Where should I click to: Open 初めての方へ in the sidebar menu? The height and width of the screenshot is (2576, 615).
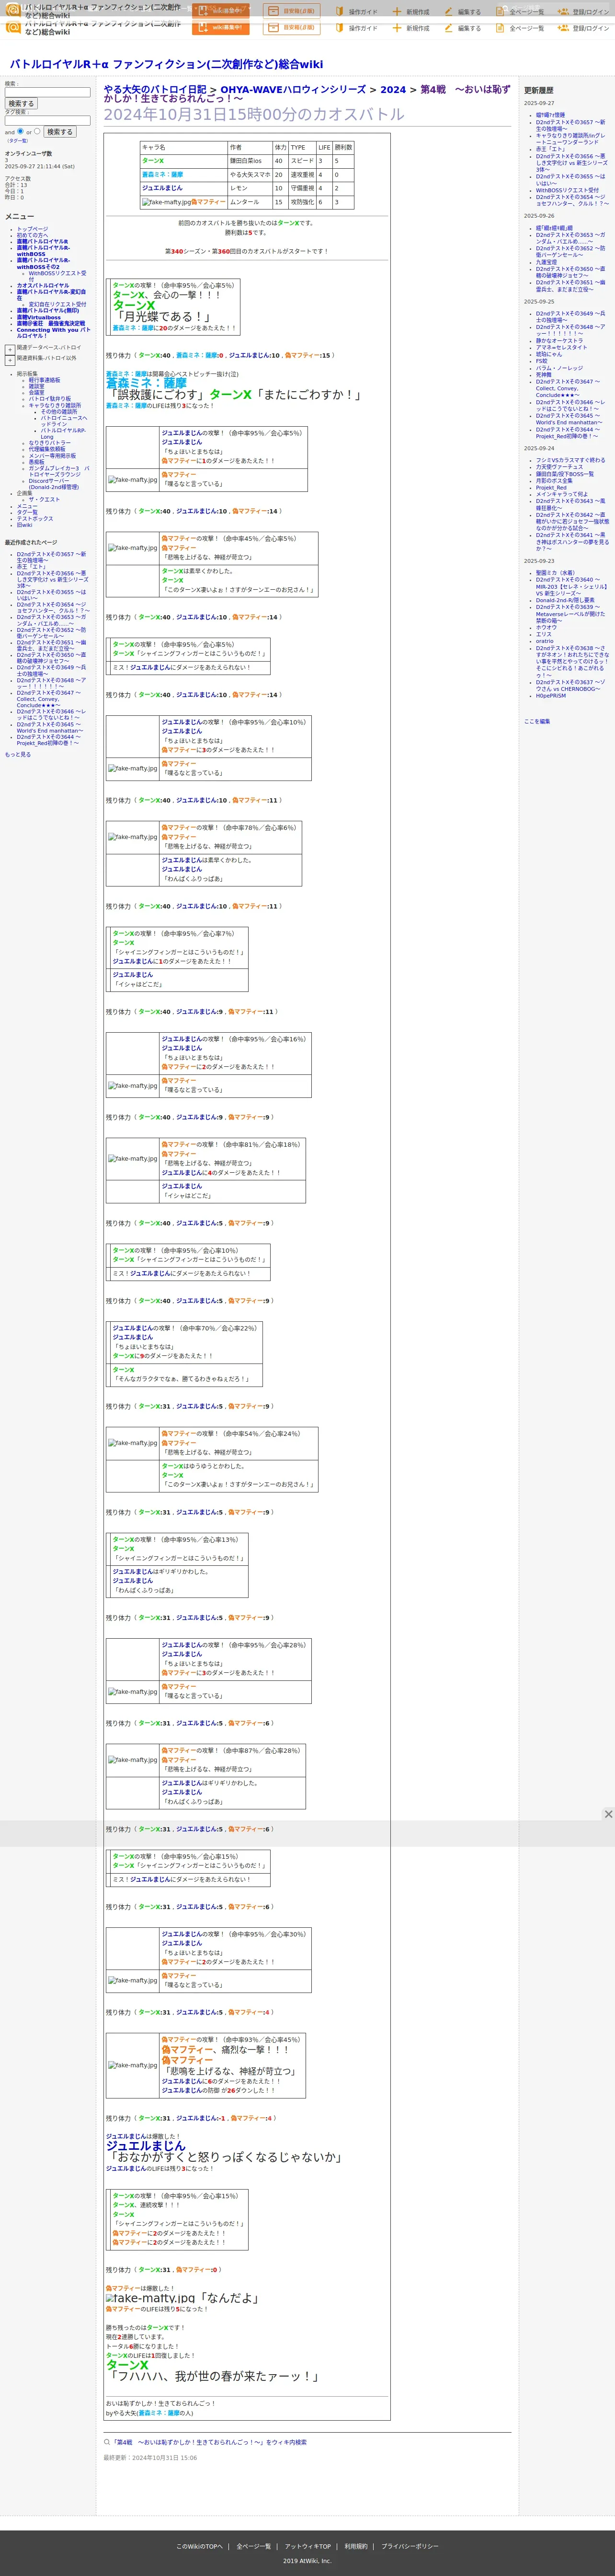(32, 235)
